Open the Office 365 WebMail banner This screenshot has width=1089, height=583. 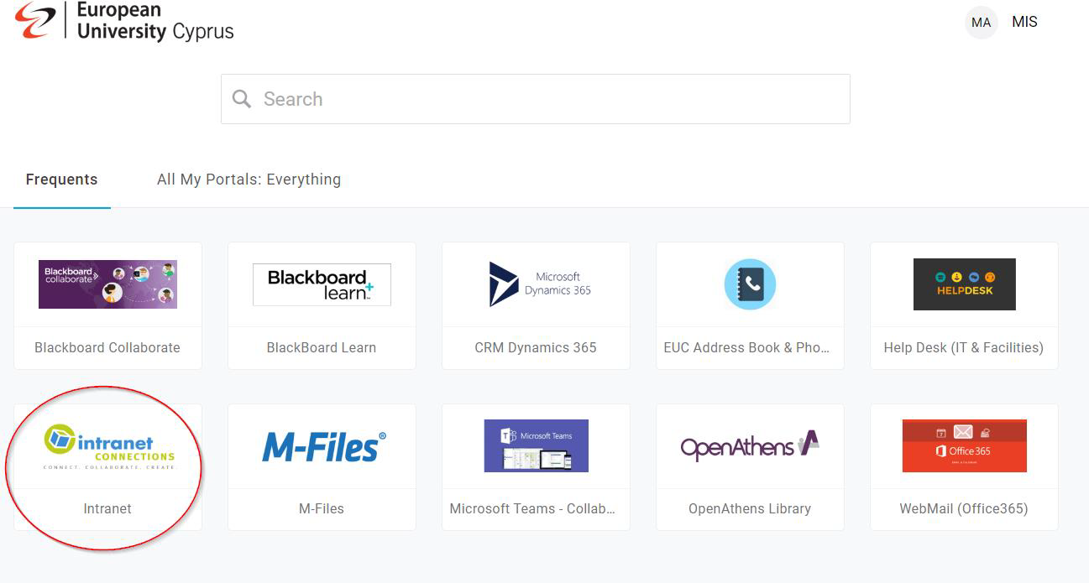963,445
